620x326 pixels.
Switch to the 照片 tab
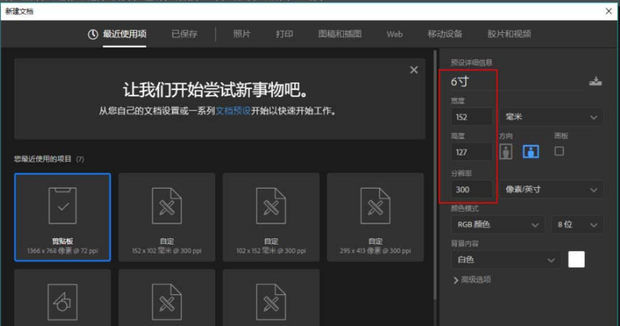(x=241, y=34)
